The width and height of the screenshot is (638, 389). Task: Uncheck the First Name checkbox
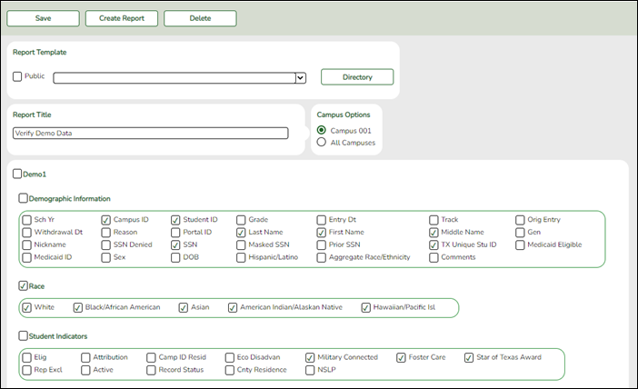[322, 233]
